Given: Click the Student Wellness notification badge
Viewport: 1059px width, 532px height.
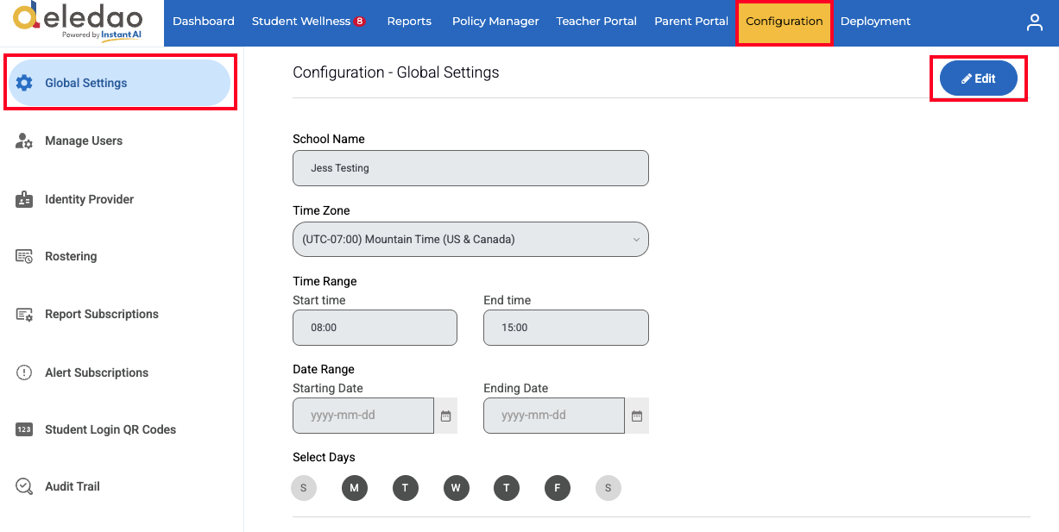Looking at the screenshot, I should pos(359,22).
